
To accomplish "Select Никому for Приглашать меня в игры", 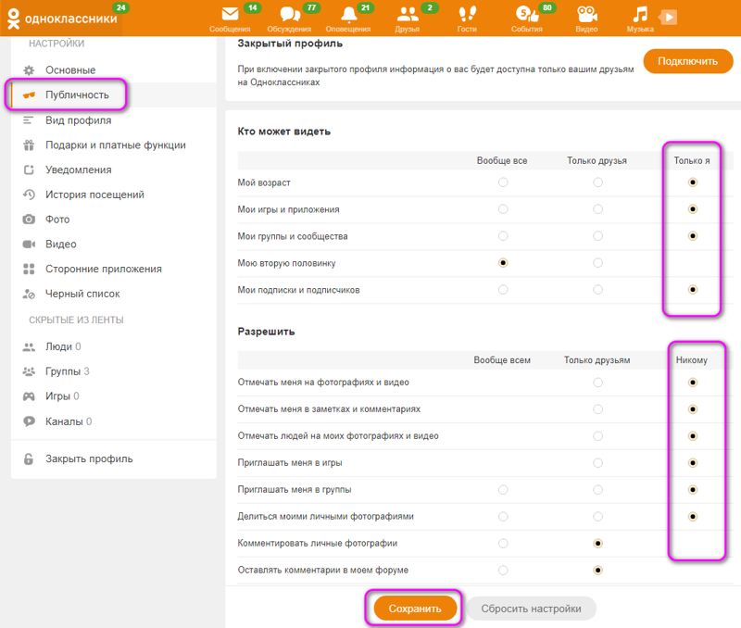I will [693, 462].
